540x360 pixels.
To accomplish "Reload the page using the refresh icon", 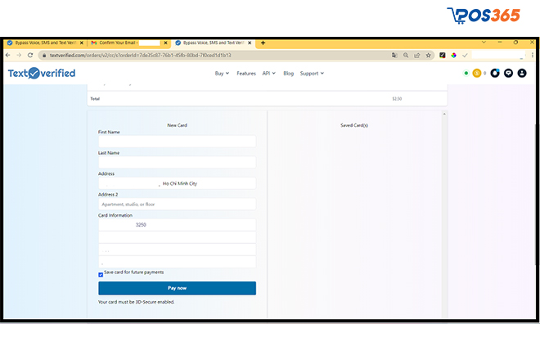I will click(x=29, y=55).
